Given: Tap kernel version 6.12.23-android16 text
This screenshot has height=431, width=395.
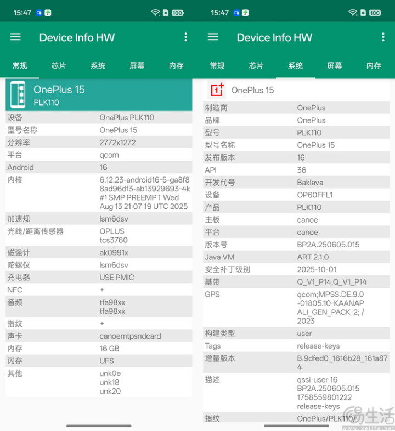Looking at the screenshot, I should click(x=145, y=193).
